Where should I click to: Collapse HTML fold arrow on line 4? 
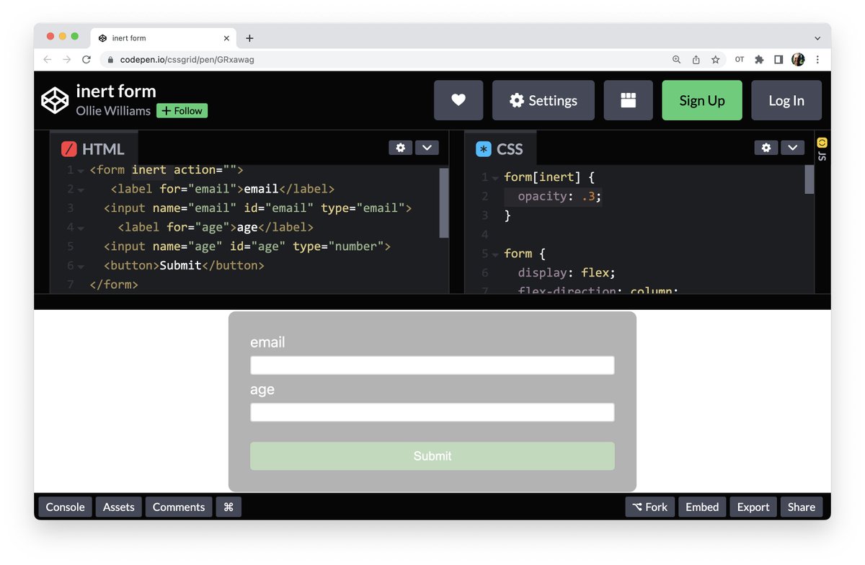pos(81,228)
